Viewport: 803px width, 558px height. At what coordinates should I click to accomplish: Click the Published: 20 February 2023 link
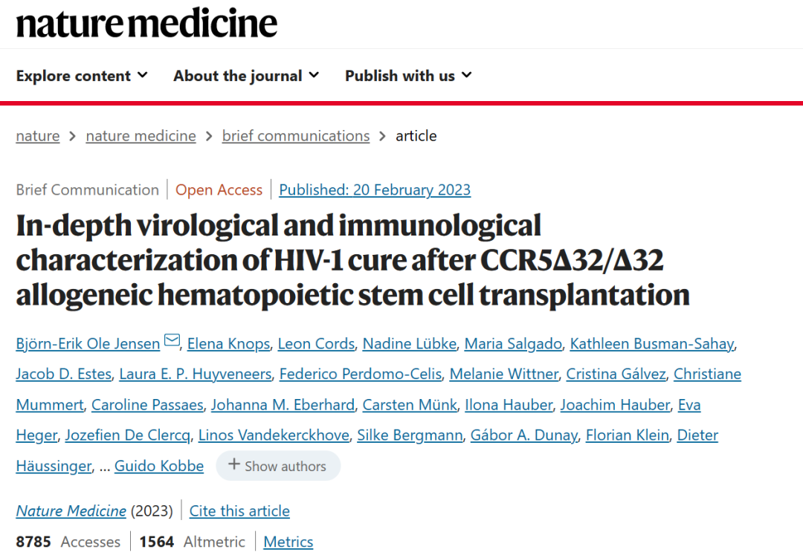[375, 190]
